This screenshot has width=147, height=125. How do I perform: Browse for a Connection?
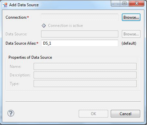point(131,17)
